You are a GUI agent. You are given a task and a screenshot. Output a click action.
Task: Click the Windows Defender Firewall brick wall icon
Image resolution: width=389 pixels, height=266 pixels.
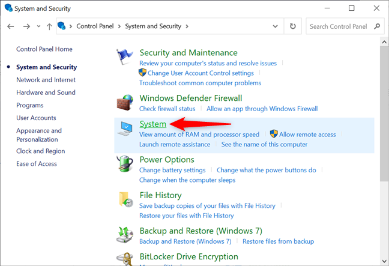tap(125, 102)
